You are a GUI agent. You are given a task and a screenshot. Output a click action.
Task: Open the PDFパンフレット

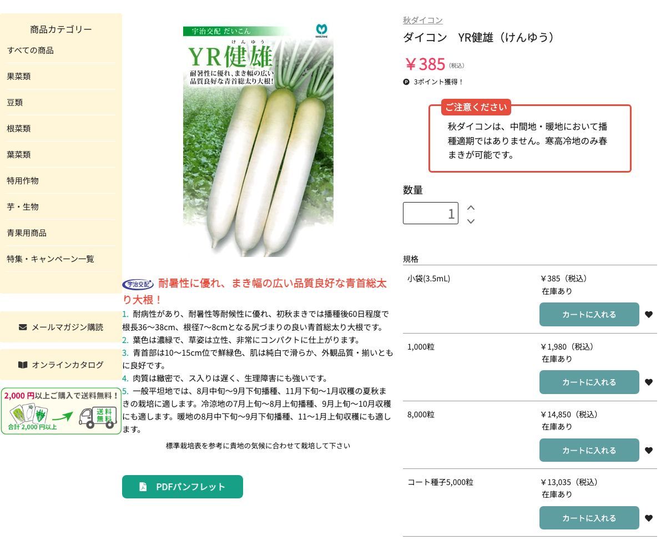pyautogui.click(x=183, y=487)
